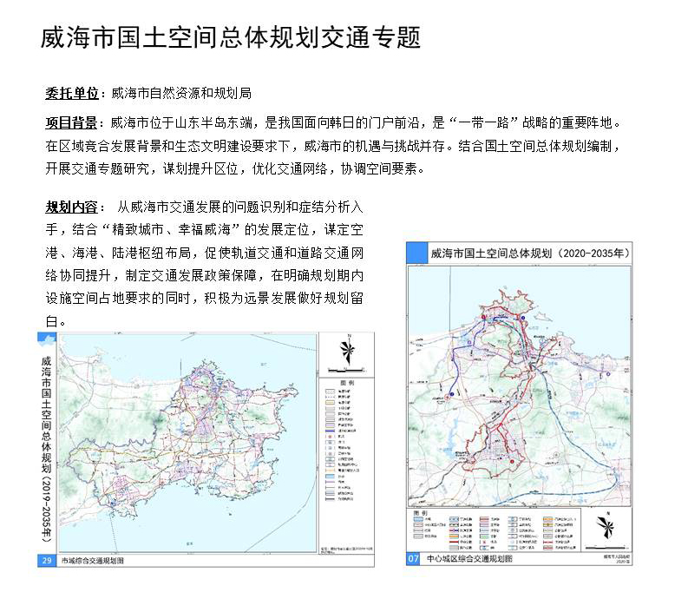Click the line starting 络协同提升

pos(205,275)
